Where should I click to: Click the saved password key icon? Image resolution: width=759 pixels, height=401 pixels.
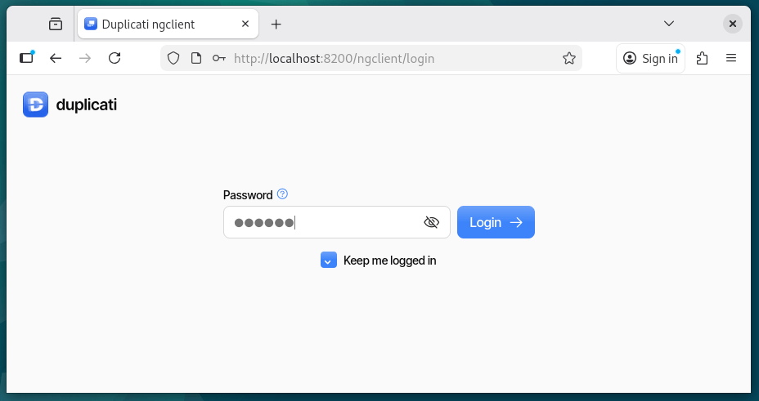[218, 58]
